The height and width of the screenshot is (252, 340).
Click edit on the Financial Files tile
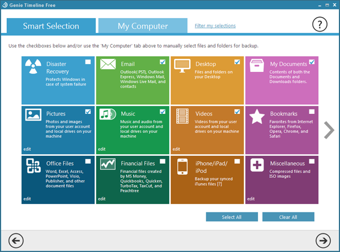pyautogui.click(x=101, y=199)
